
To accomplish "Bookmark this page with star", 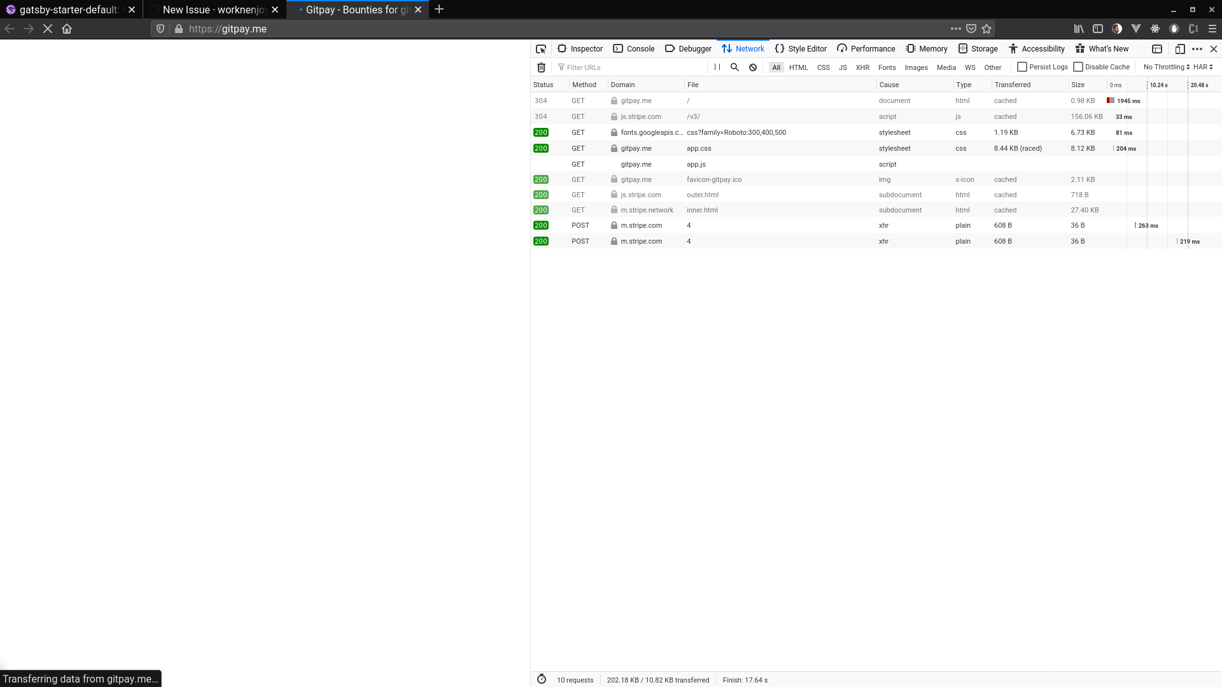I will pyautogui.click(x=987, y=29).
